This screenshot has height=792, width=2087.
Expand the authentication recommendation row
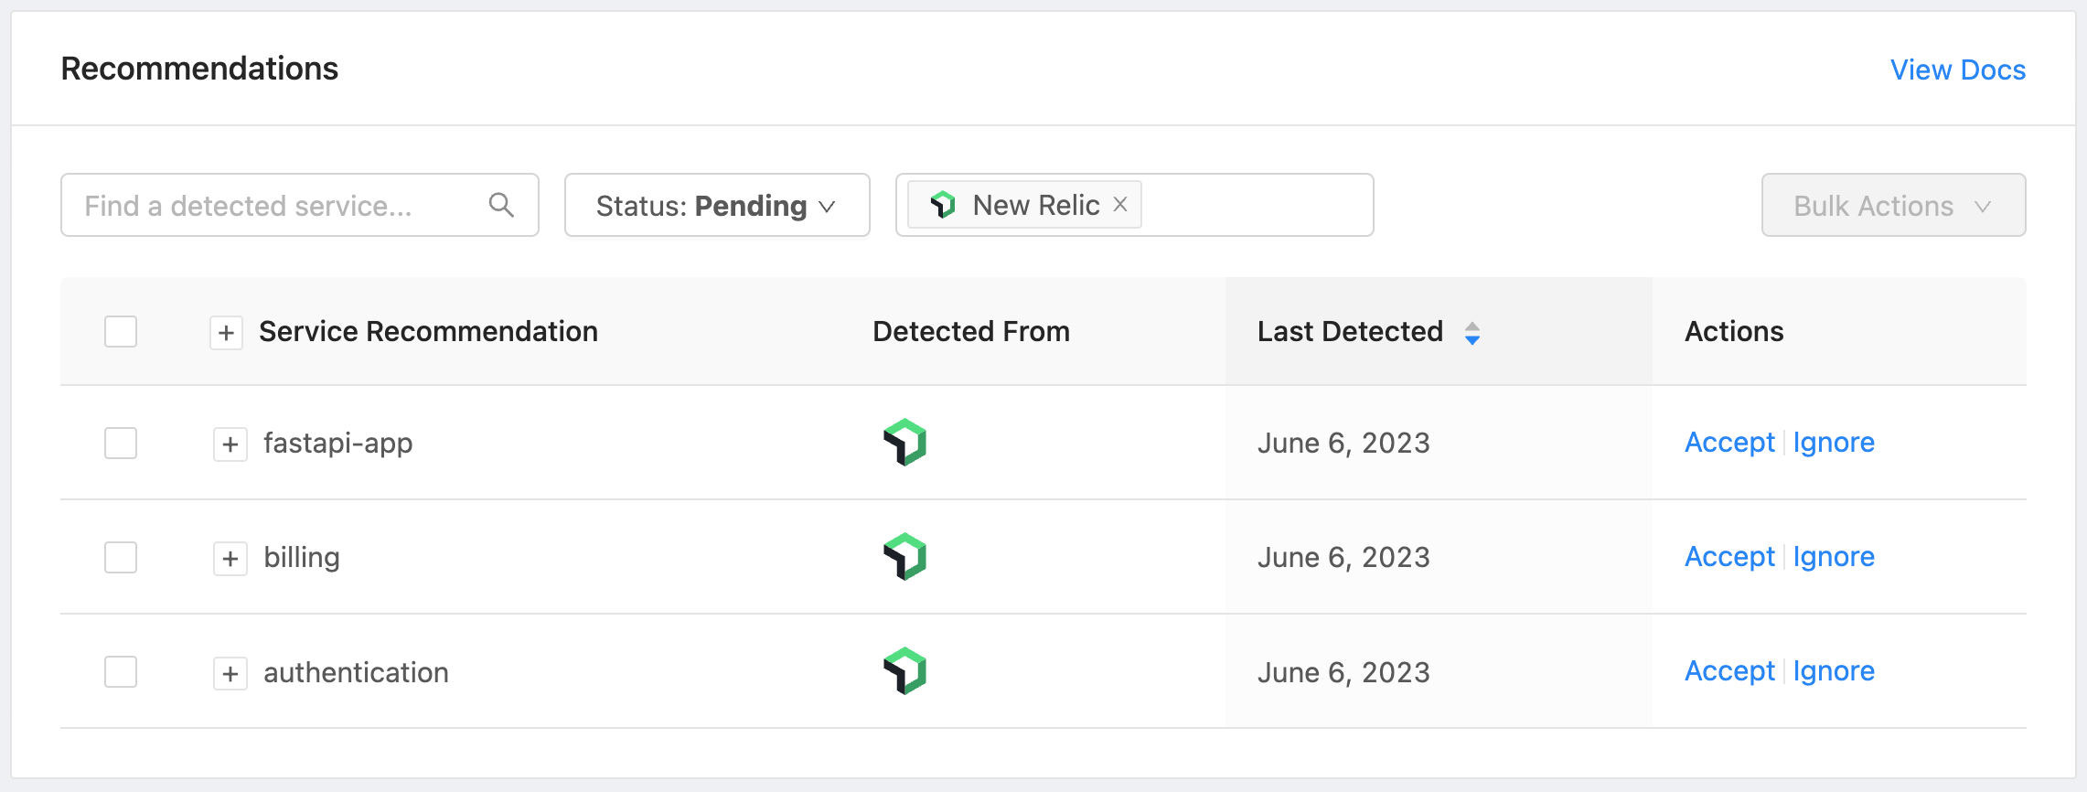click(230, 674)
